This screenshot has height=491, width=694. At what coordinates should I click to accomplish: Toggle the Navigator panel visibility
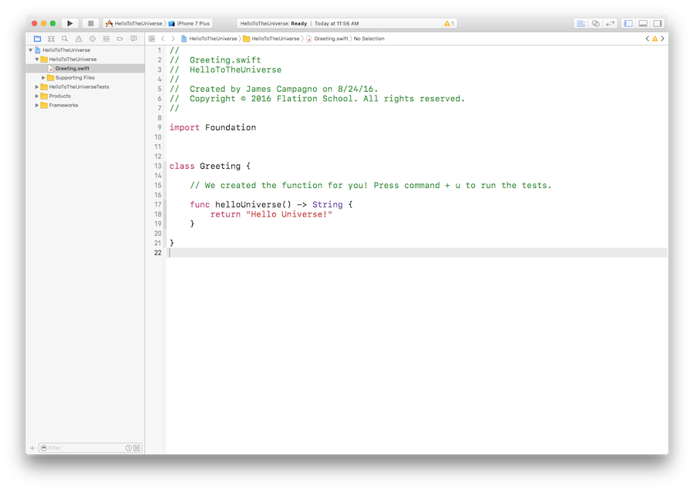[x=627, y=23]
